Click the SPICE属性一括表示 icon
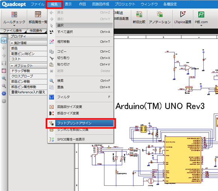218x191 pixels. (x=51, y=139)
